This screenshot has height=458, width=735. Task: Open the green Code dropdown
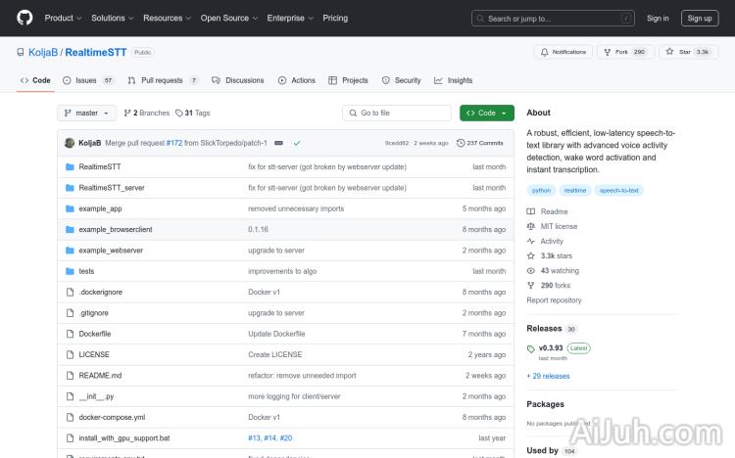coord(486,113)
